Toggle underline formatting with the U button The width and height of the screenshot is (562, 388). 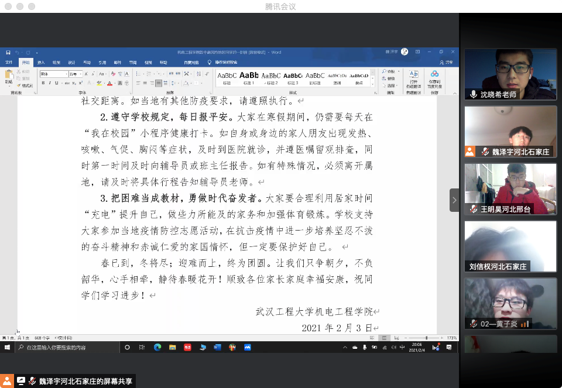56,84
